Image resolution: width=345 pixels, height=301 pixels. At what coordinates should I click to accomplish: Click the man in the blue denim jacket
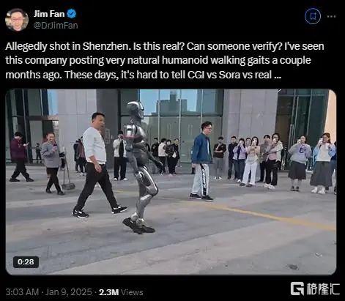pos(201,161)
